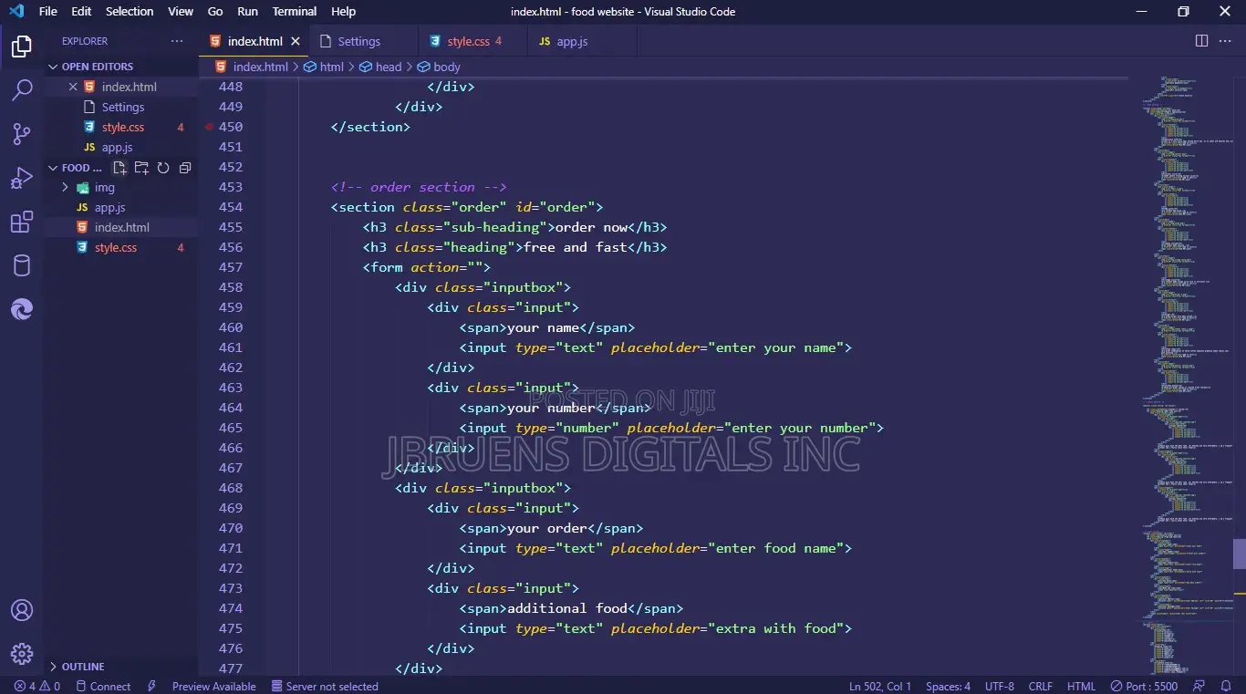
Task: Click CRLF end of line selector
Action: pos(1040,686)
